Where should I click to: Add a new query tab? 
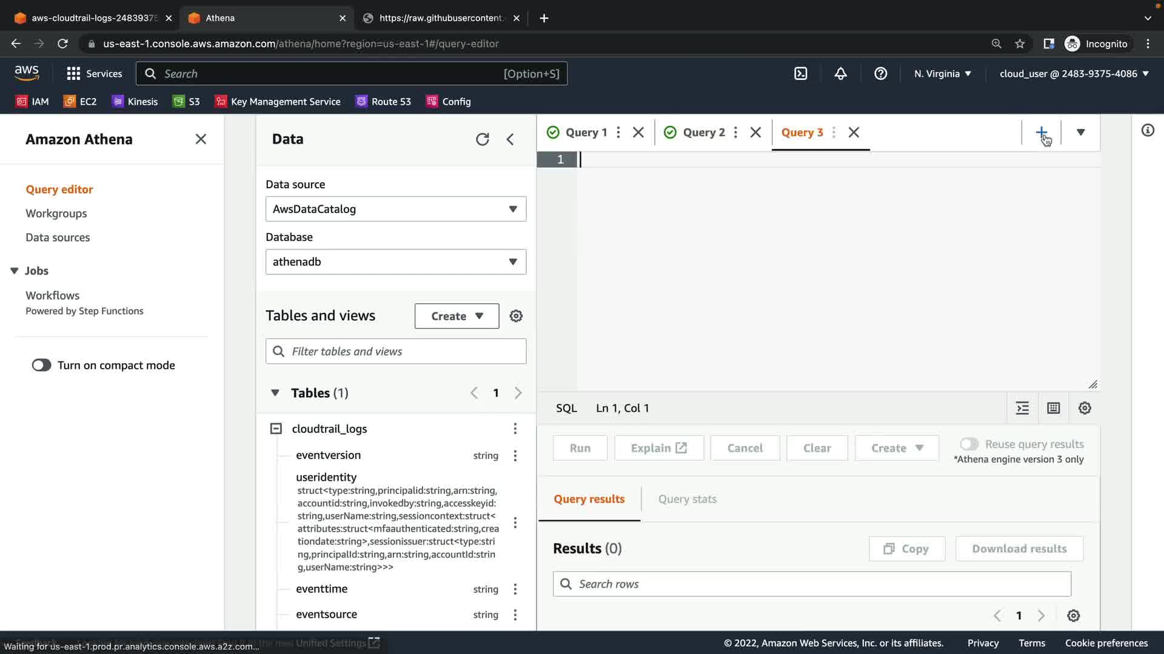[x=1041, y=133]
